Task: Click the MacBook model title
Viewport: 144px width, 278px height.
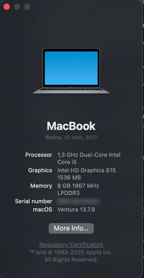Action: [71, 126]
